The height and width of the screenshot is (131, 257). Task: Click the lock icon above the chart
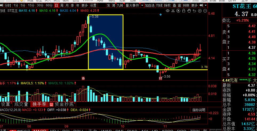point(184,11)
